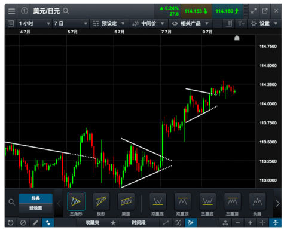This screenshot has height=236, width=287.
Task: Click the 0.24% change indicator
Action: [x=170, y=8]
